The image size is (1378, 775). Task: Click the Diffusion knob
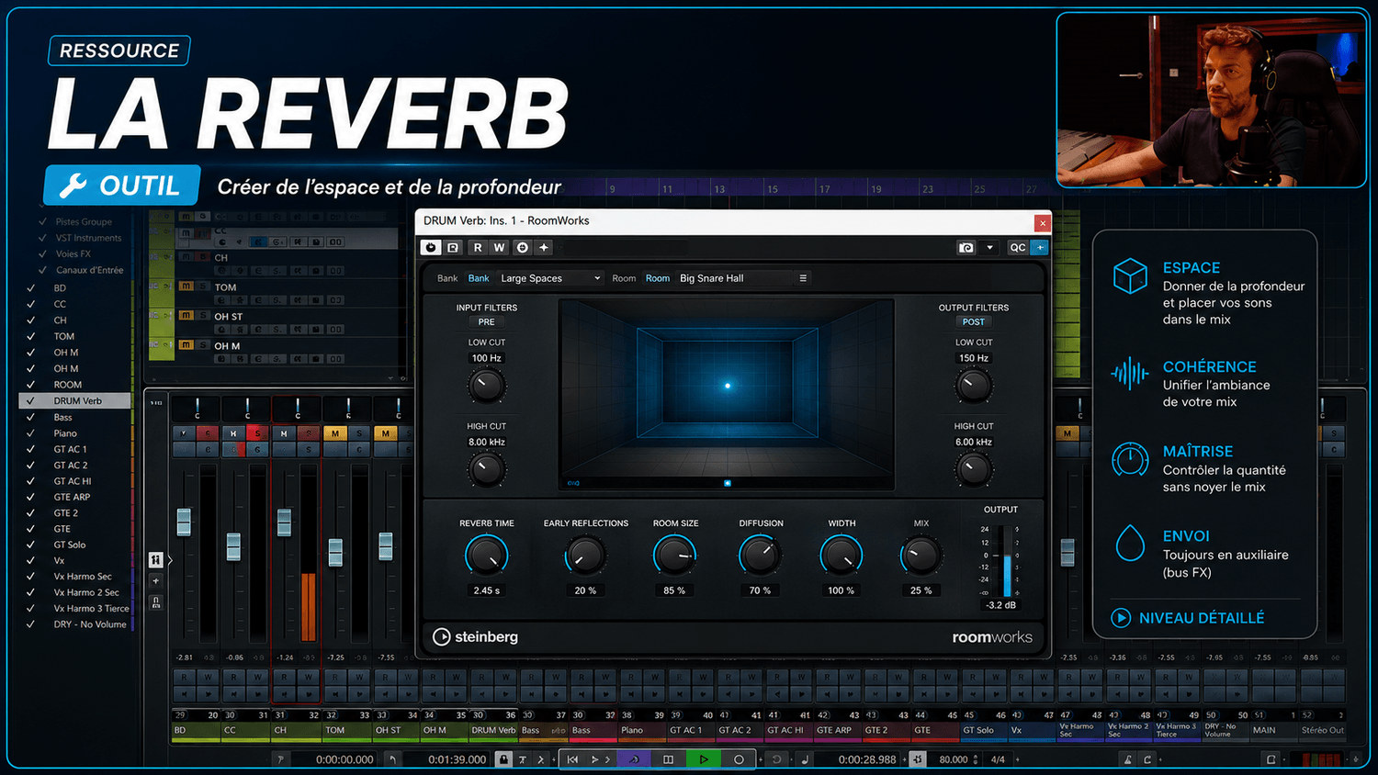point(761,556)
